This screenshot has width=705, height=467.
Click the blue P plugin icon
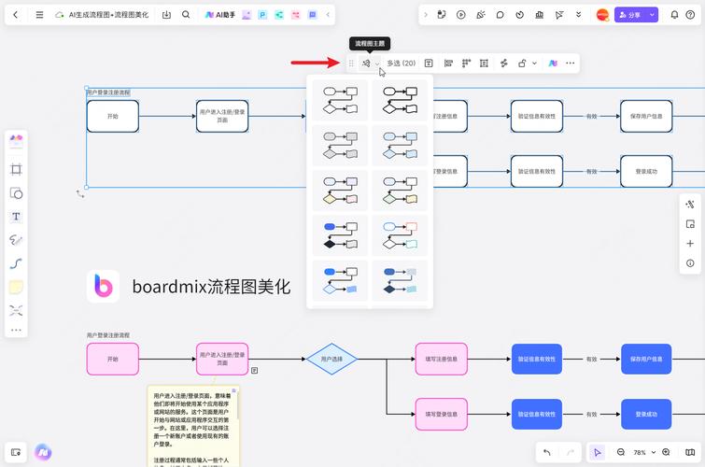coord(262,15)
